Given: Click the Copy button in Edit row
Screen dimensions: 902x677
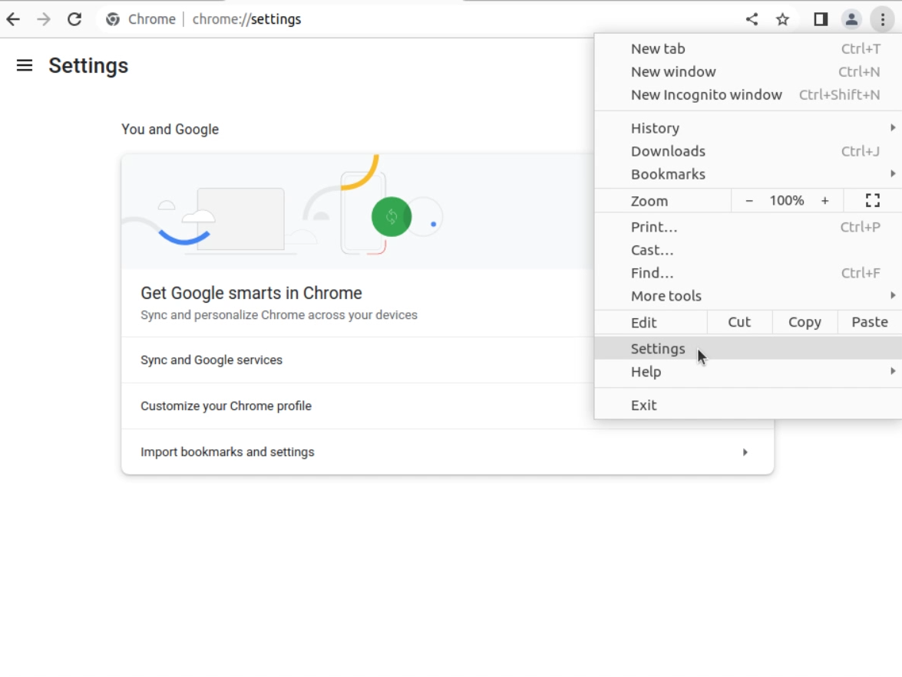Looking at the screenshot, I should point(805,322).
